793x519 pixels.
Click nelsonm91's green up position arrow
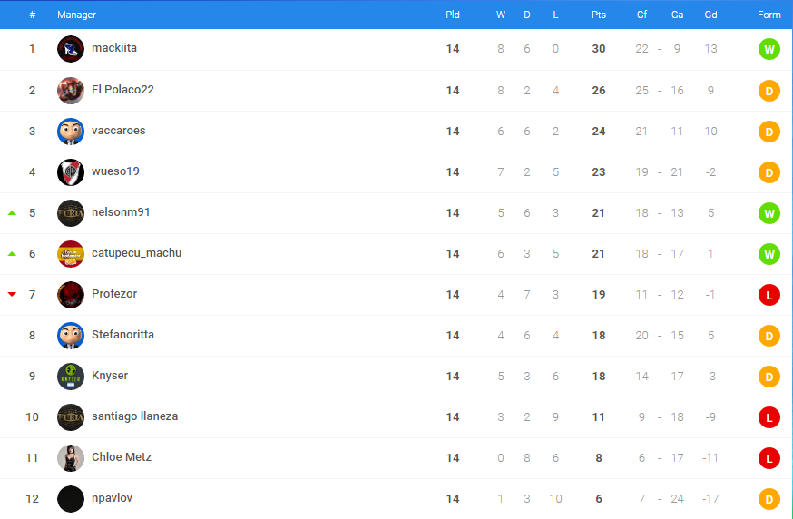[12, 213]
